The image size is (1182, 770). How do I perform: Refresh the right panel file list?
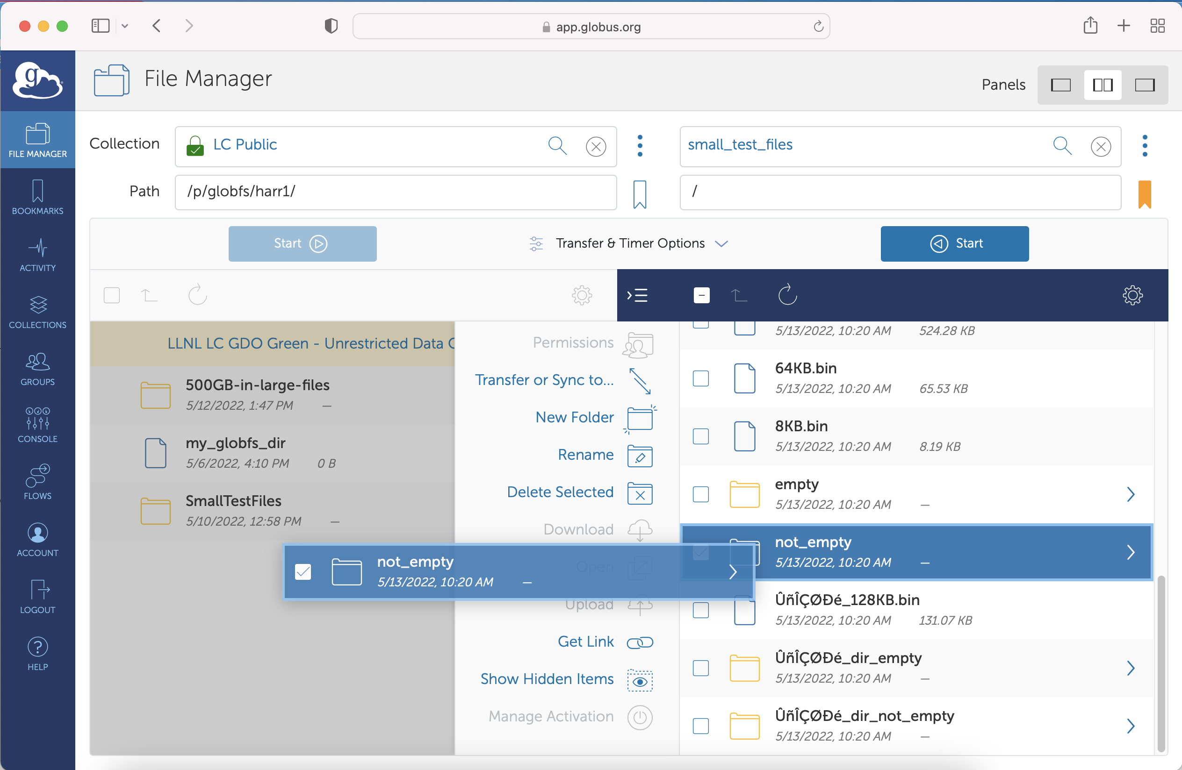pyautogui.click(x=787, y=295)
